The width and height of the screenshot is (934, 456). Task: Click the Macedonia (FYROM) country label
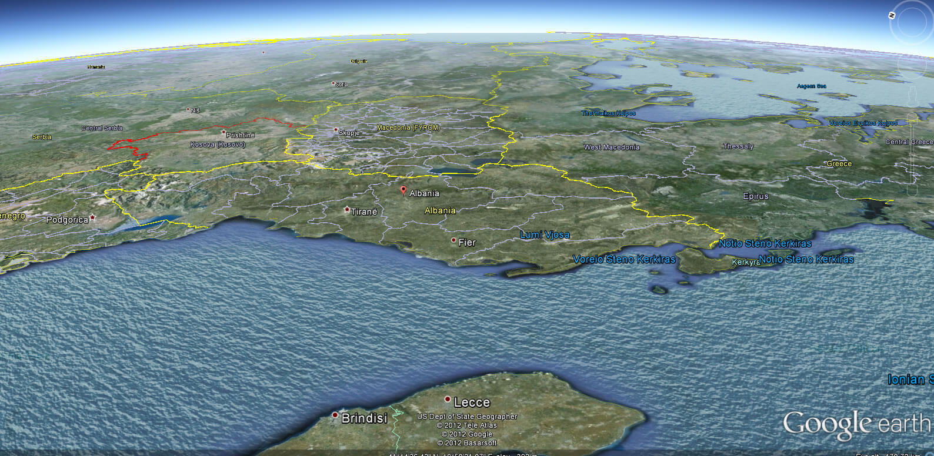pyautogui.click(x=408, y=128)
